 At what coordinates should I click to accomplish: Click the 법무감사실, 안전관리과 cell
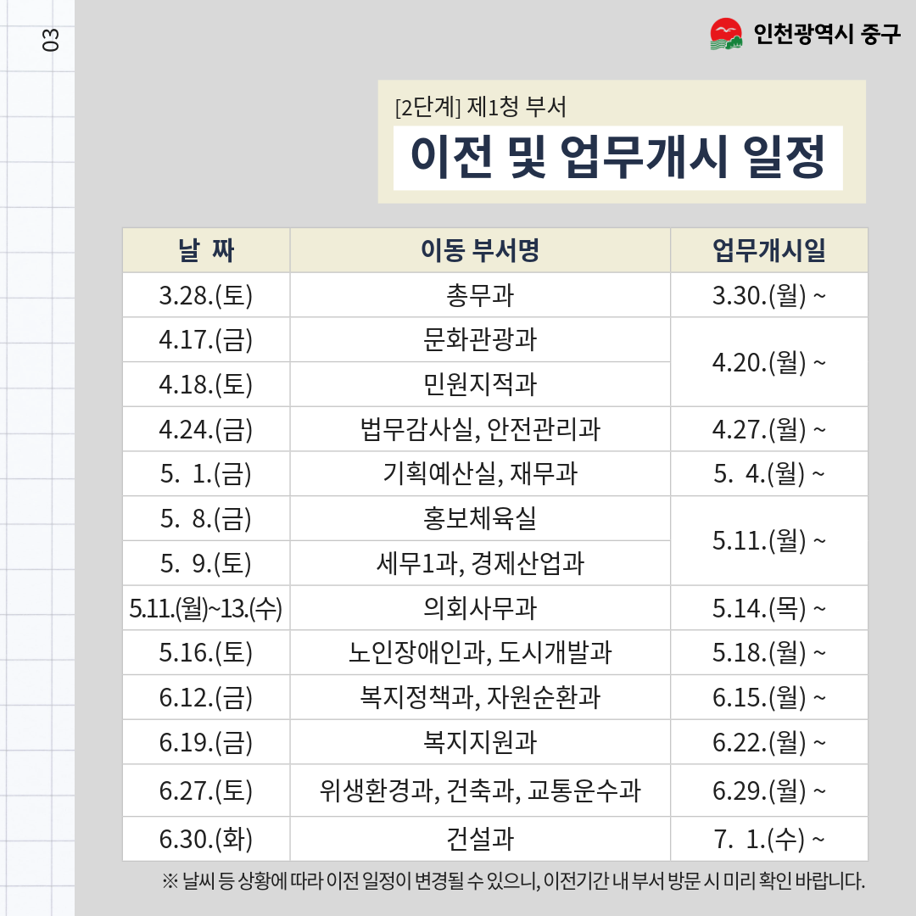pyautogui.click(x=480, y=429)
